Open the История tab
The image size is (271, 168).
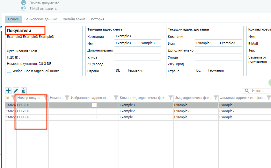click(98, 19)
